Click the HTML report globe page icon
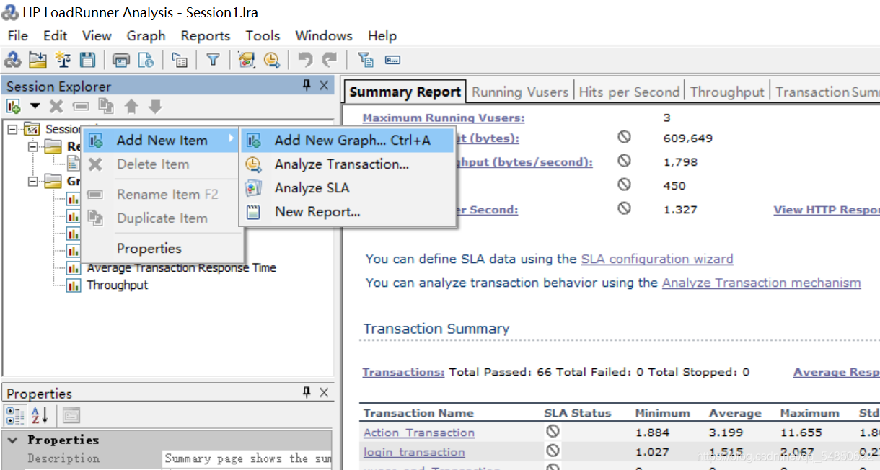Viewport: 880px width, 470px height. 146,60
